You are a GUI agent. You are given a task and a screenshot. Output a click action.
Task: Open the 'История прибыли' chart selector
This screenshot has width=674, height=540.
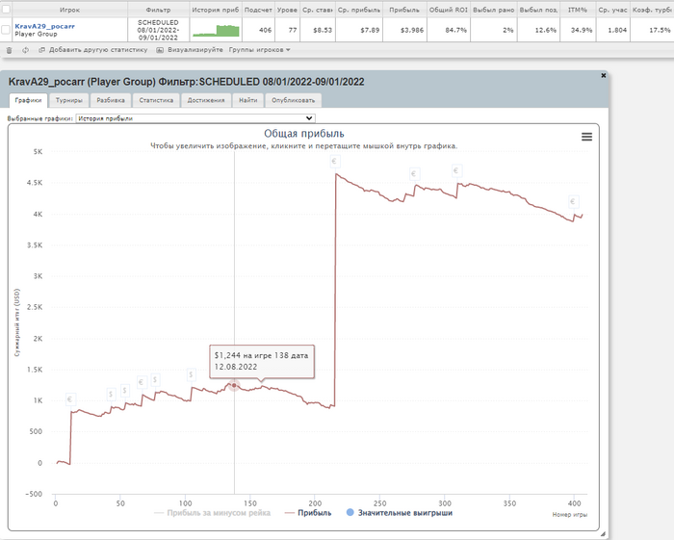point(195,118)
